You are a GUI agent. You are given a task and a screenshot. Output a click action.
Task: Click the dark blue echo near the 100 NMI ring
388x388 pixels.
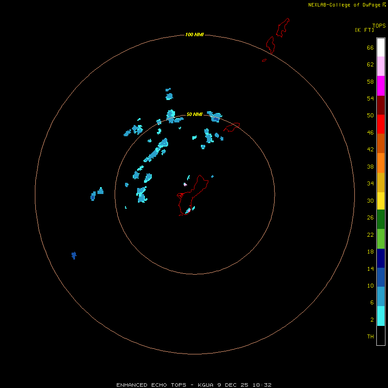click(74, 255)
